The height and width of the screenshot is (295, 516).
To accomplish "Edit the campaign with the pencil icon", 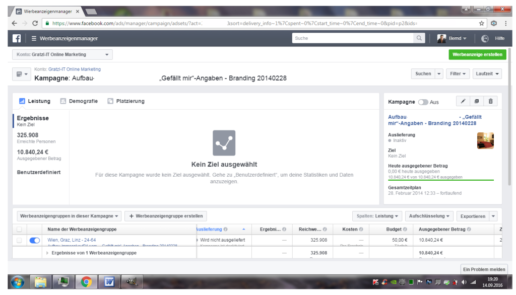I will [463, 101].
